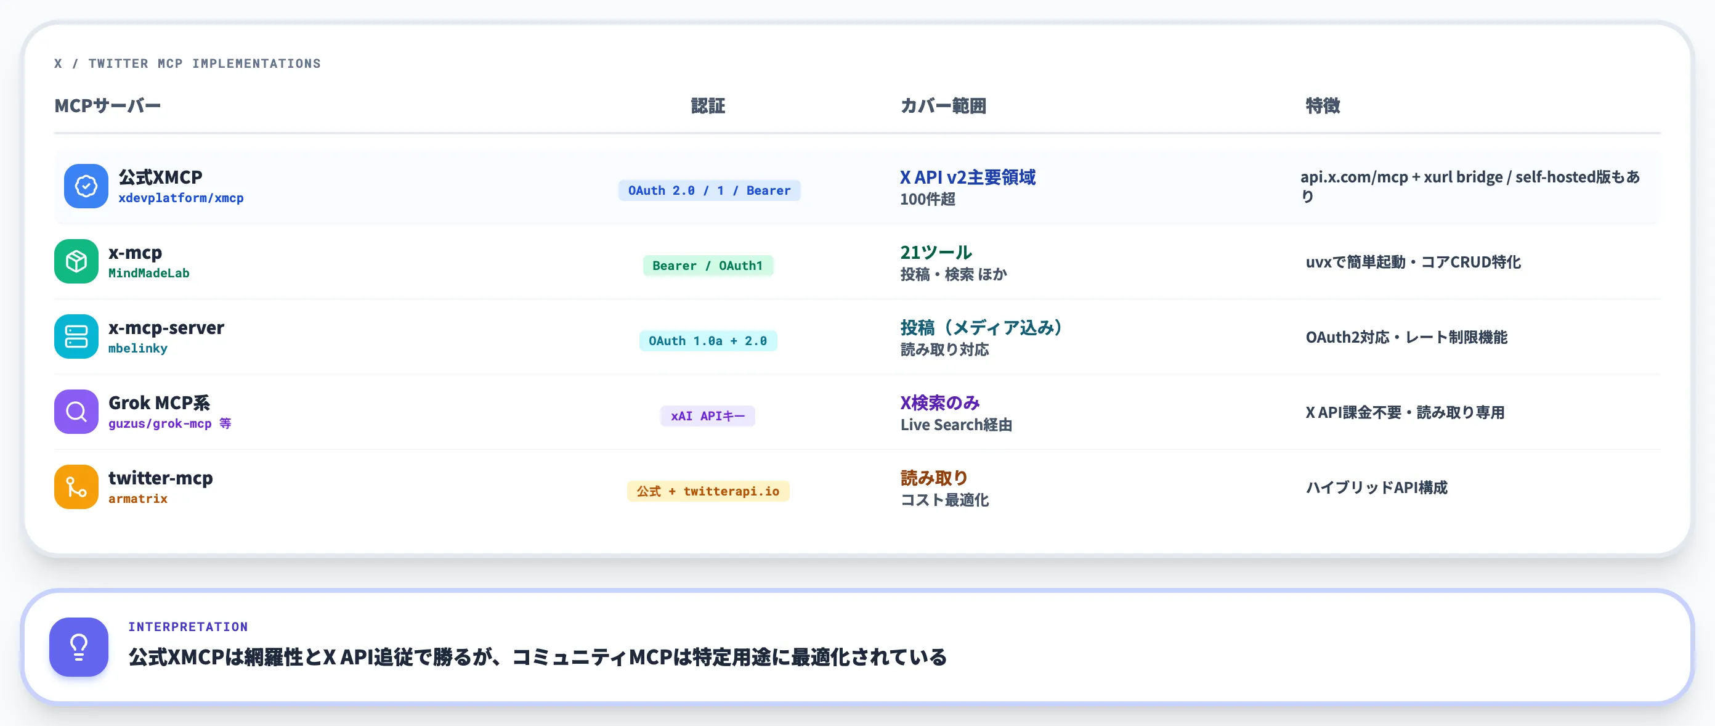Click the teal server icon for x-mcp-server
1715x726 pixels.
pos(76,337)
